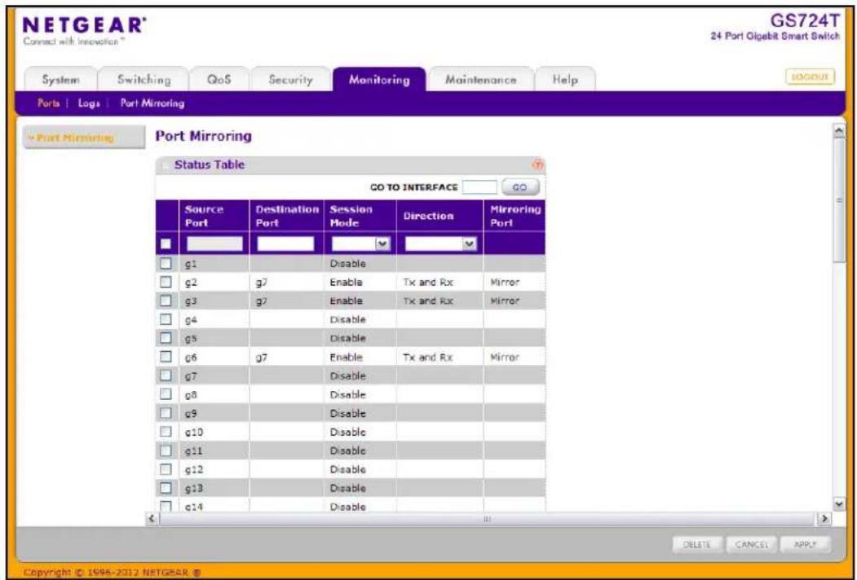
Task: Click the LOGOUT button
Action: (810, 77)
